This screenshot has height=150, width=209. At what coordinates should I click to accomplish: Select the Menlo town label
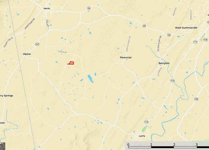(47, 8)
